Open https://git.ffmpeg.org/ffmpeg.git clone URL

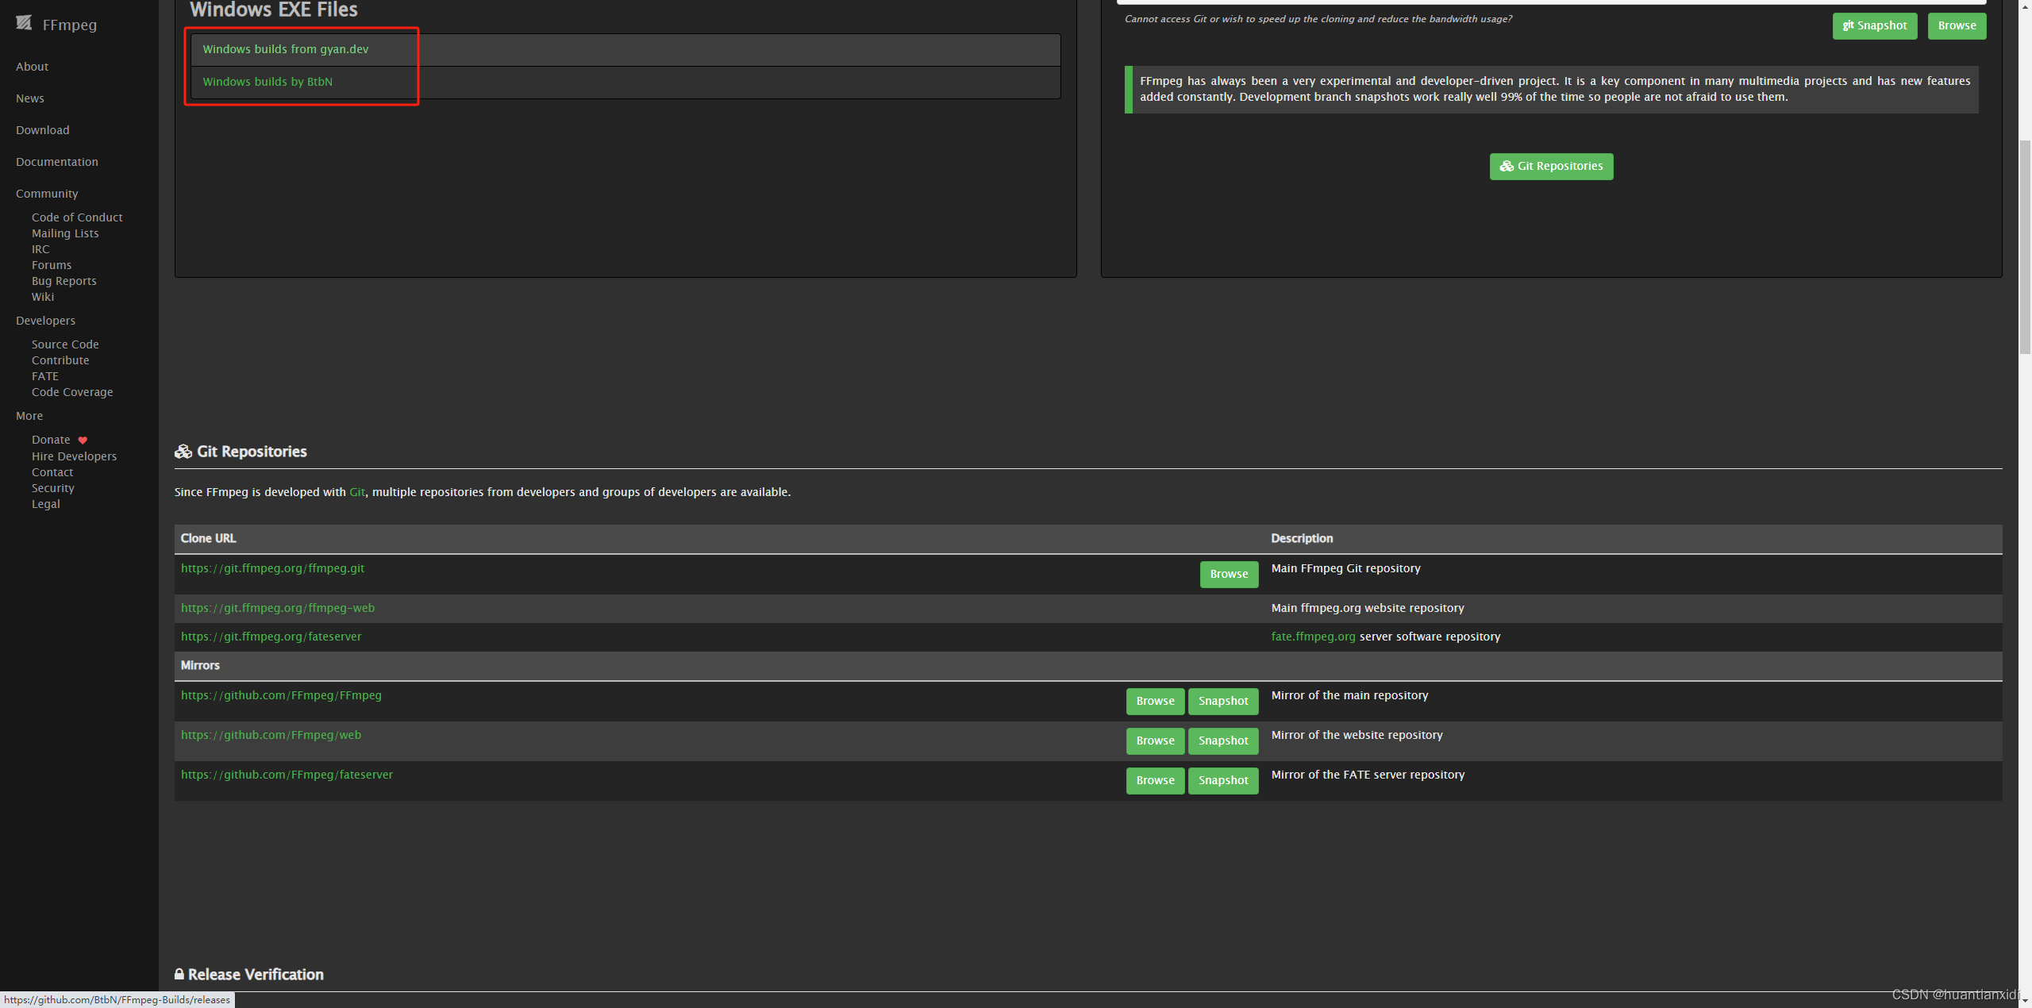pyautogui.click(x=272, y=568)
